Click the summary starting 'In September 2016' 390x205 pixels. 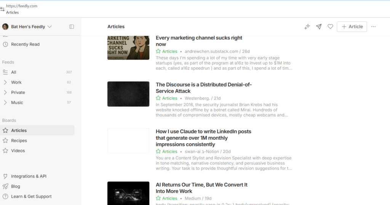[222, 110]
